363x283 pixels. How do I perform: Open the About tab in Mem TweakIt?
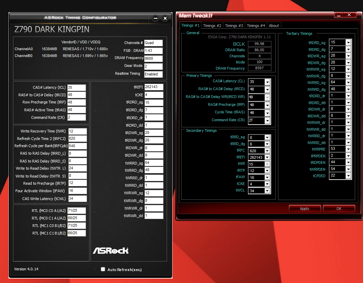(274, 26)
